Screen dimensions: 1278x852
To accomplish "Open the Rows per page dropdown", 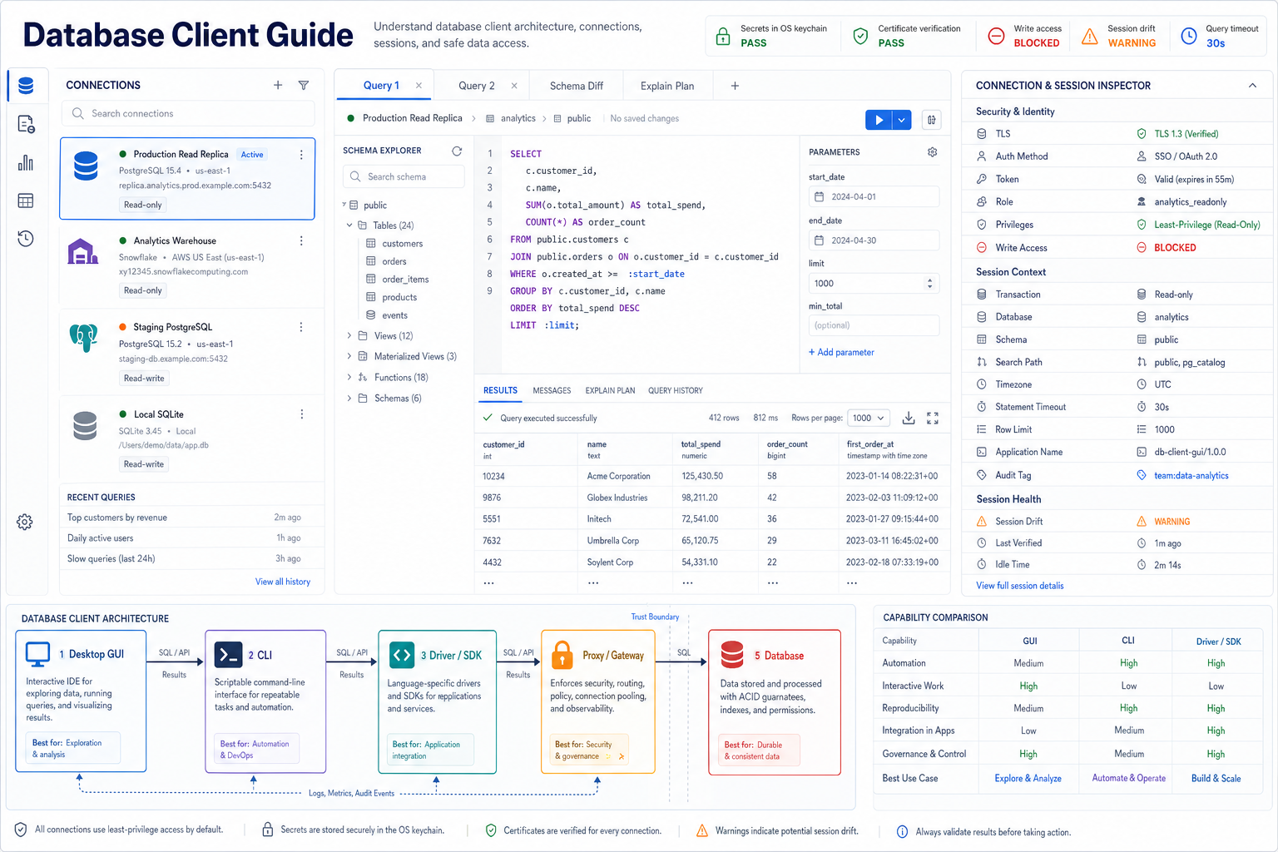I will pos(869,418).
